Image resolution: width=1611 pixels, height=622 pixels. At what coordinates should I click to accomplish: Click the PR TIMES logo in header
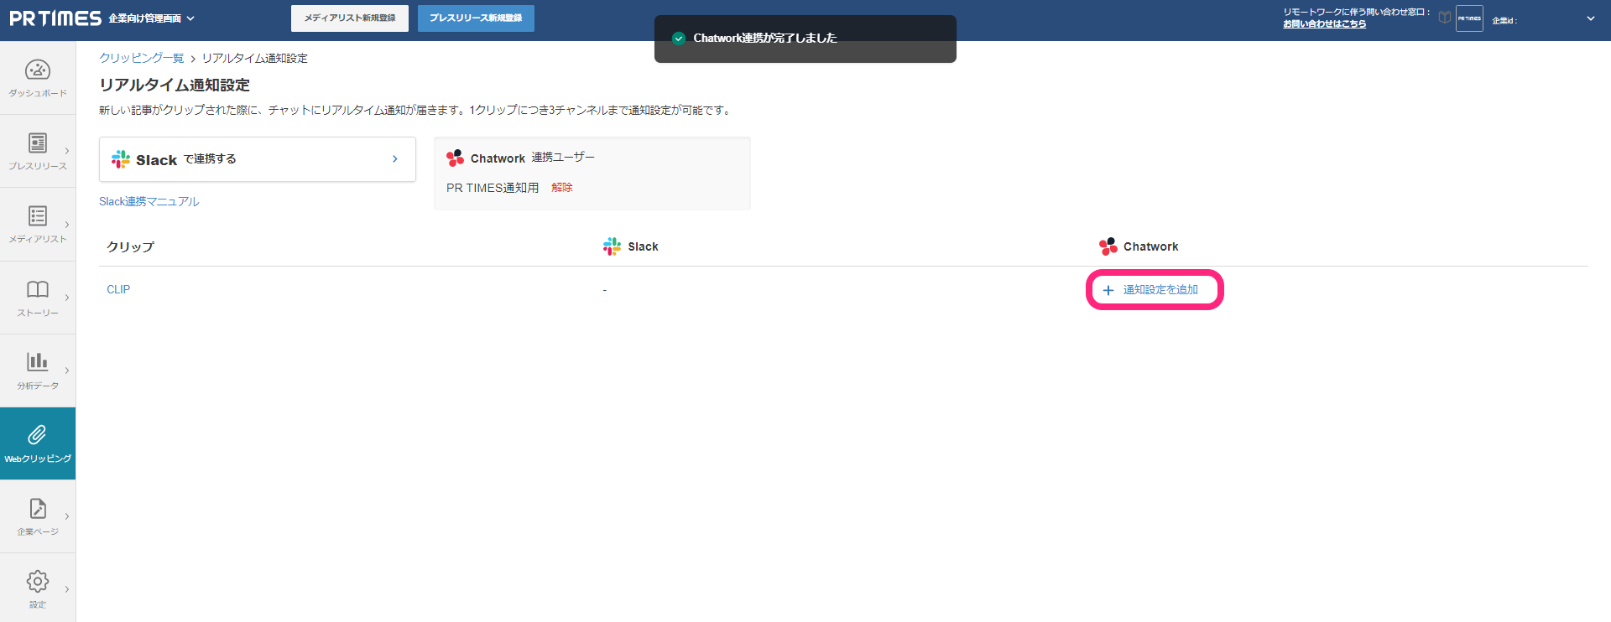(55, 18)
